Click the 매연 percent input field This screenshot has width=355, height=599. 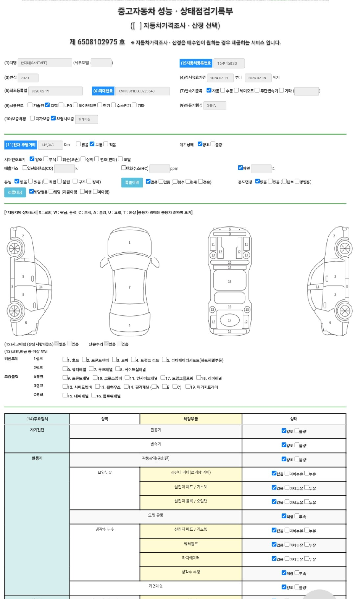pyautogui.click(x=261, y=168)
